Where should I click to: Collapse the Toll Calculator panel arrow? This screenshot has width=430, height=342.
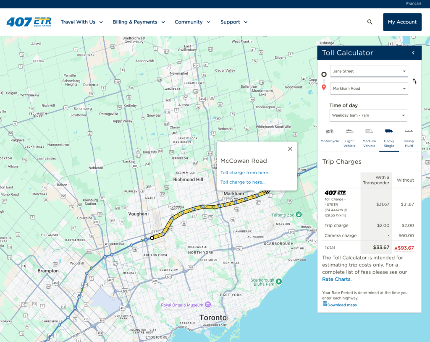[x=413, y=53]
